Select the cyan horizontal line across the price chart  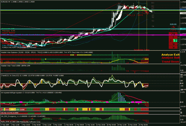tap(90, 29)
